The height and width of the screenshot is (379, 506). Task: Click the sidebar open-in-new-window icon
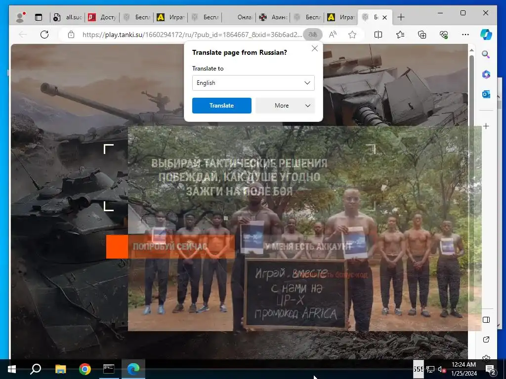coord(486,340)
